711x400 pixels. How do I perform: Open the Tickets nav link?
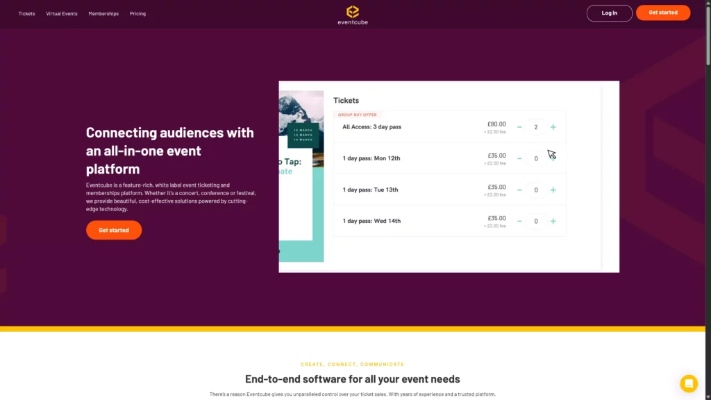[x=27, y=14]
